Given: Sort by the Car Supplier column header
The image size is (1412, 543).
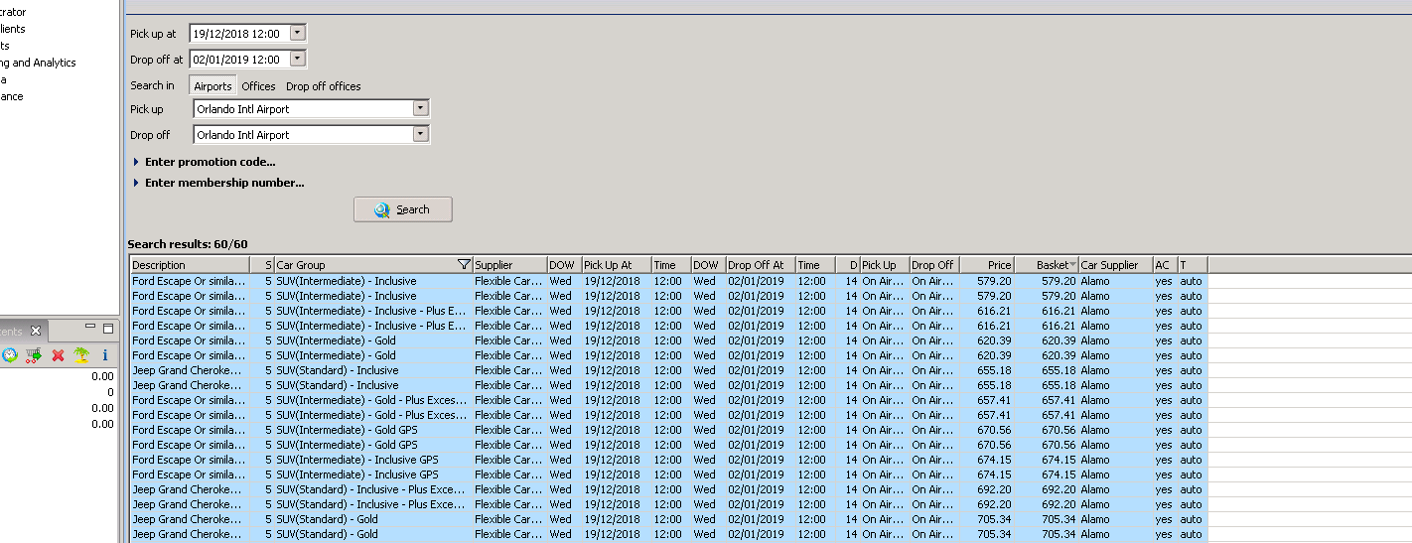Looking at the screenshot, I should coord(1115,265).
